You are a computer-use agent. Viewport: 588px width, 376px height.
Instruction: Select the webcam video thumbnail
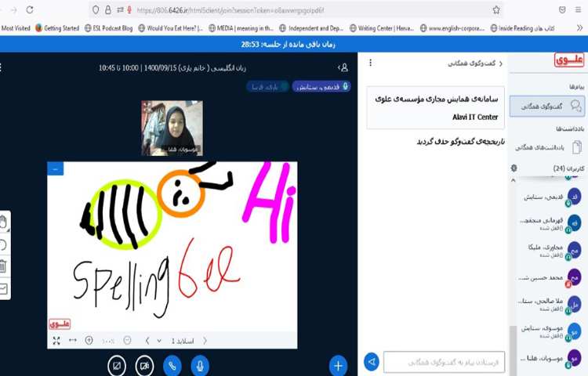172,128
